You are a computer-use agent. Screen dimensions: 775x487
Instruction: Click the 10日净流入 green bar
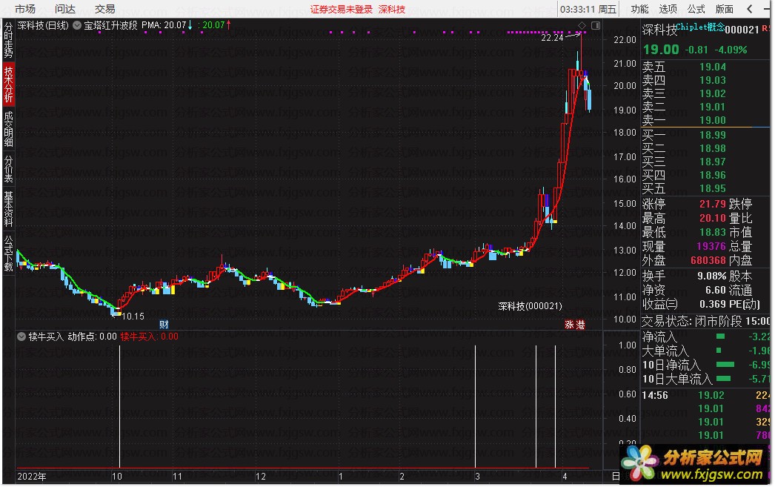725,365
